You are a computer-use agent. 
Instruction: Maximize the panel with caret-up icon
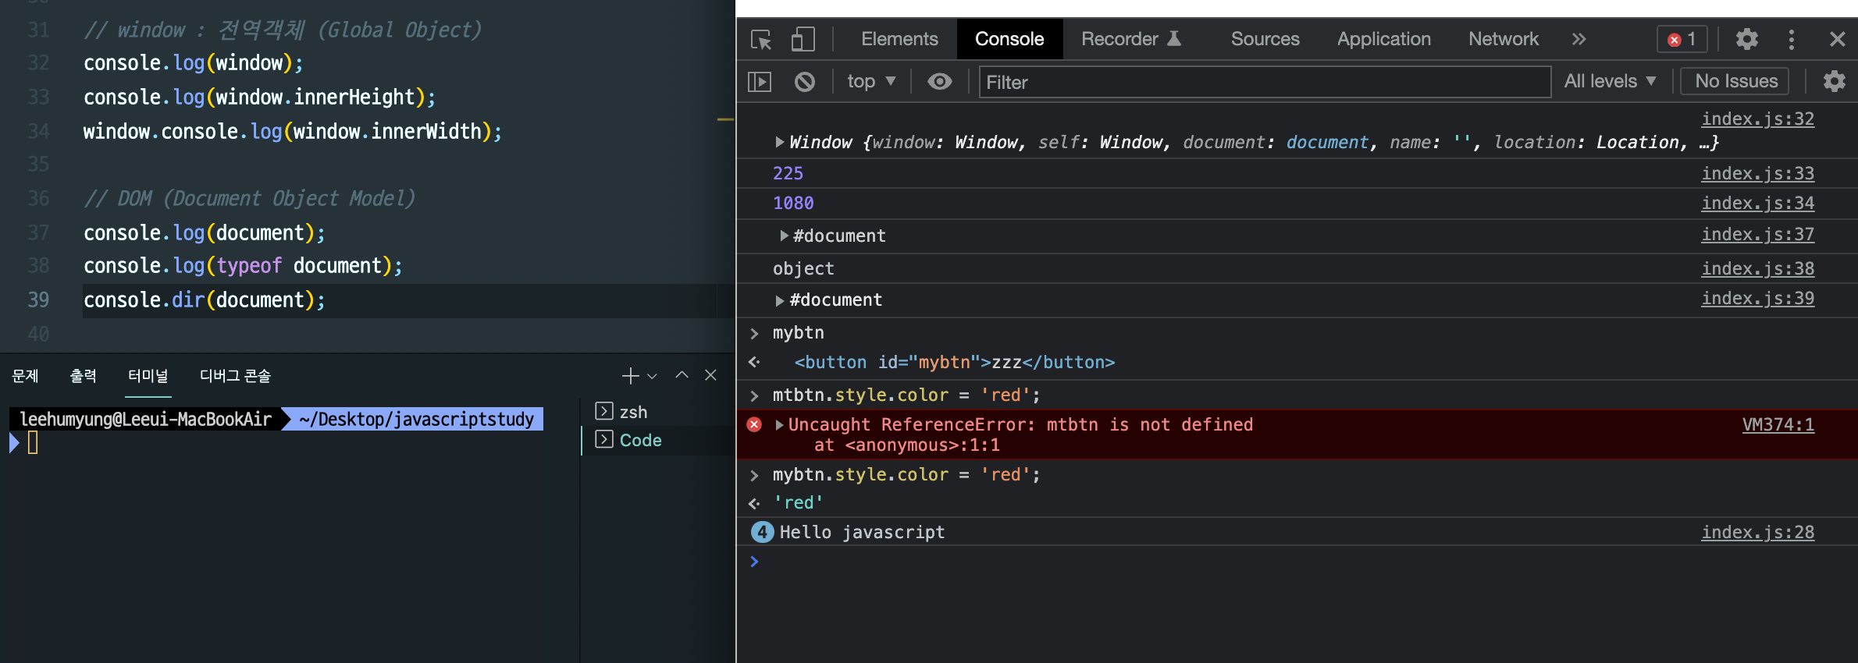(x=682, y=375)
